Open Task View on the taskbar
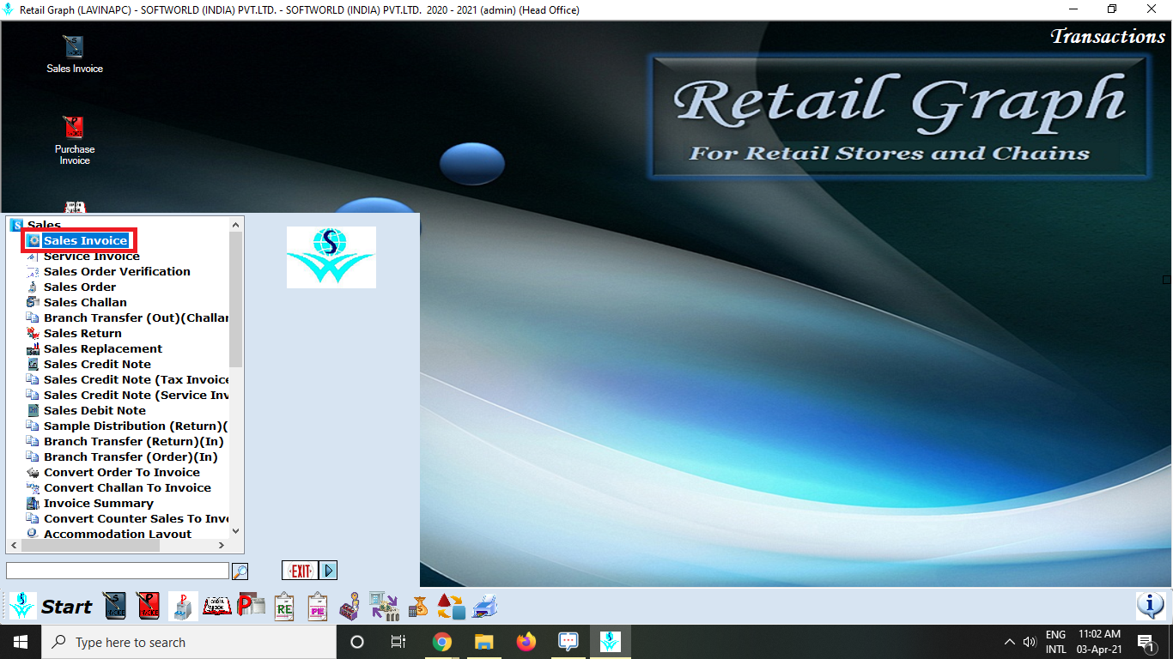The image size is (1173, 659). (398, 642)
